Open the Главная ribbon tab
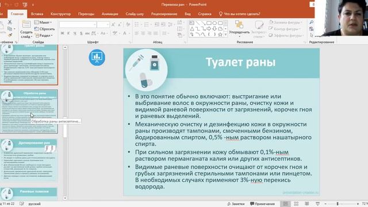 click(x=17, y=14)
